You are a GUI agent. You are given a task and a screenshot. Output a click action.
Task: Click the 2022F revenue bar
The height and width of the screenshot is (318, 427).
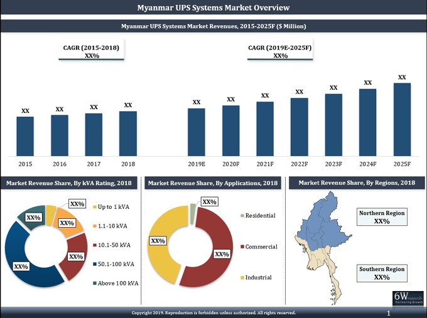point(300,127)
